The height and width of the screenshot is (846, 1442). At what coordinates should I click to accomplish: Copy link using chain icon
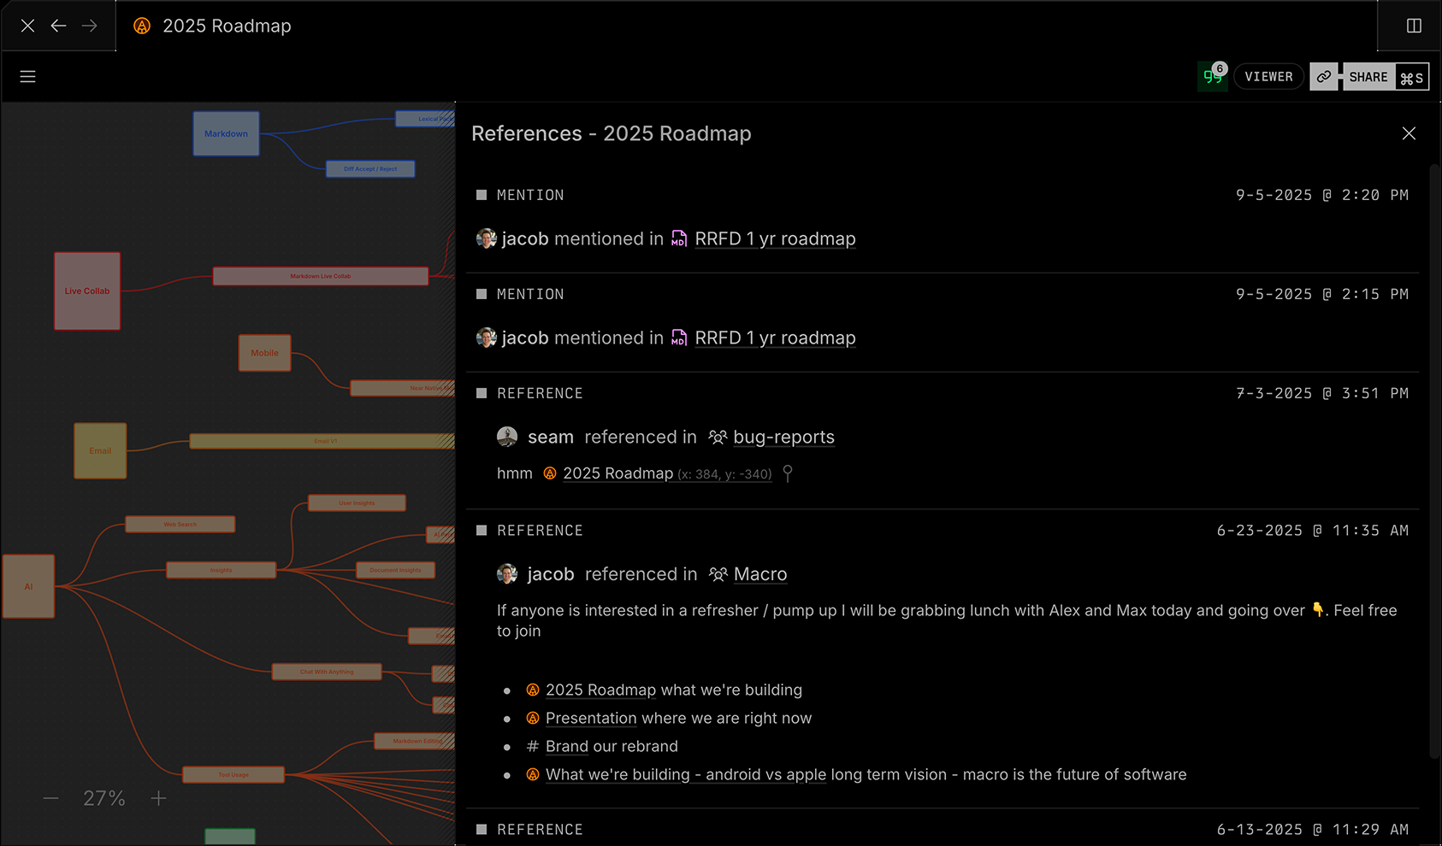pos(1323,77)
